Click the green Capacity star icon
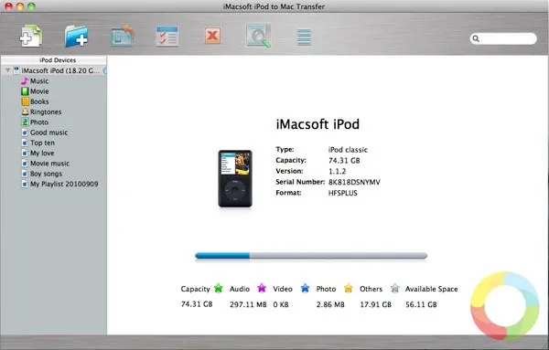This screenshot has height=350, width=549. (219, 288)
